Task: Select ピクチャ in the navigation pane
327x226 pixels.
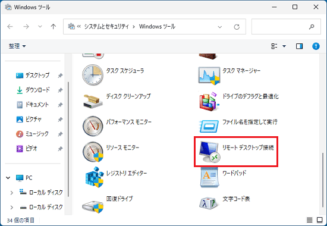Action: [x=29, y=120]
